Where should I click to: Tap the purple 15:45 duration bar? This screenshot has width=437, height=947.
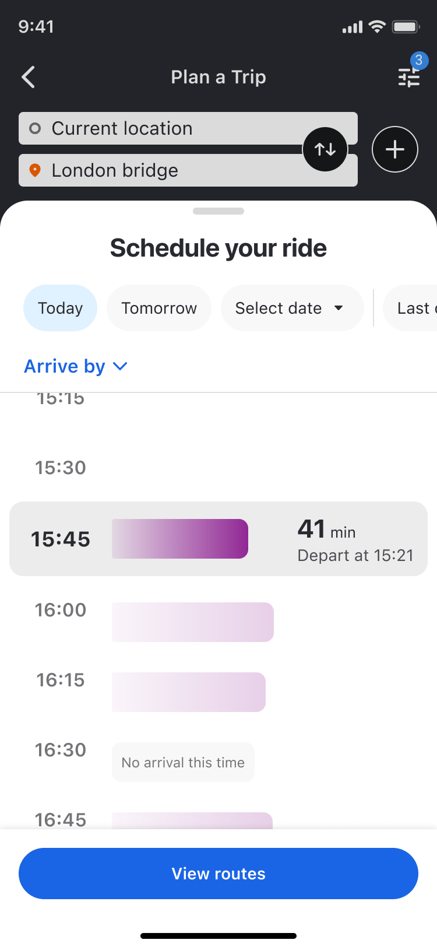click(180, 539)
